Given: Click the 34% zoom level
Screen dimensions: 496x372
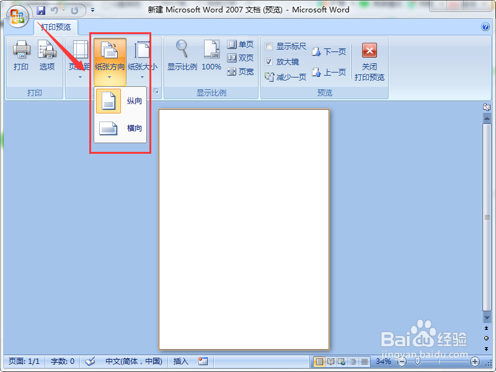Looking at the screenshot, I should point(383,361).
